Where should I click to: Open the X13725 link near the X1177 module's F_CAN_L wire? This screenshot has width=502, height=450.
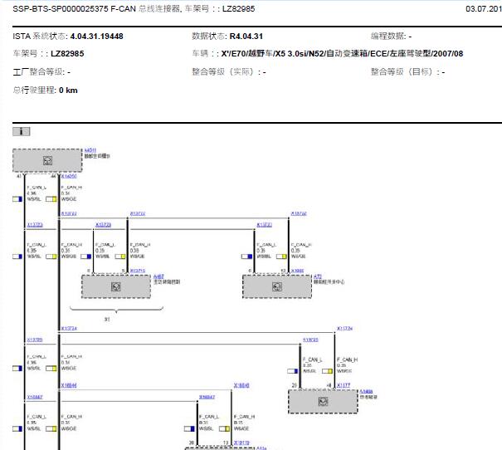pyautogui.click(x=310, y=340)
